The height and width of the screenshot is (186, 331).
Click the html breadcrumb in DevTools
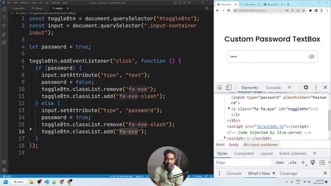pyautogui.click(x=220, y=145)
